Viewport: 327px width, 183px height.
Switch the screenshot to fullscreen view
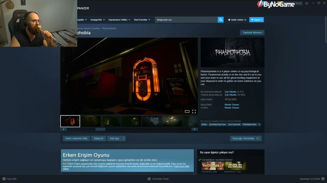click(x=194, y=111)
